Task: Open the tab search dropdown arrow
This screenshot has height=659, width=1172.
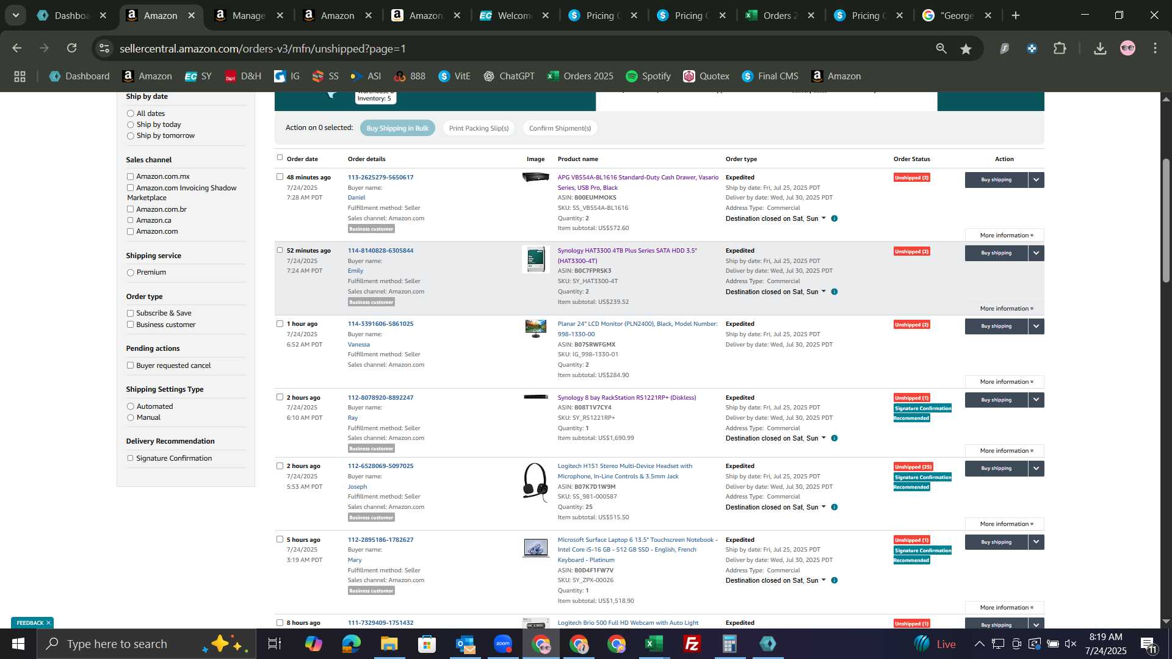Action: click(16, 15)
